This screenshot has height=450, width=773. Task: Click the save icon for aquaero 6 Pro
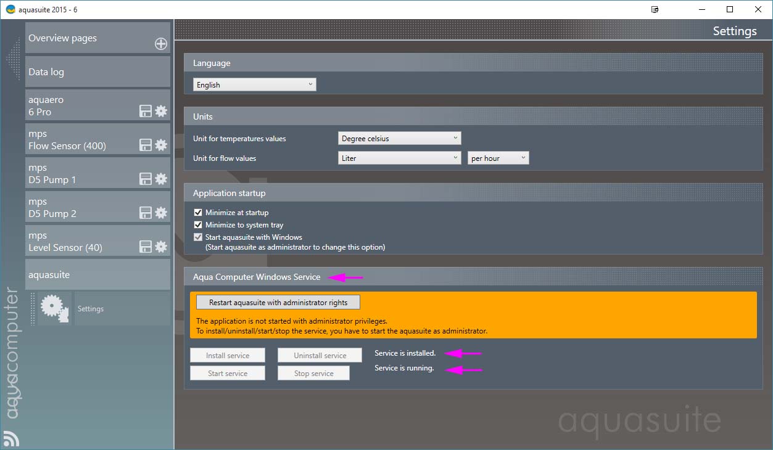tap(146, 111)
